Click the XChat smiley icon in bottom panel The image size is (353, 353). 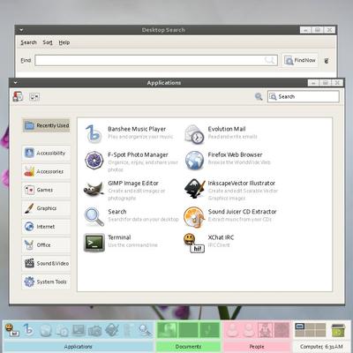pos(11,329)
